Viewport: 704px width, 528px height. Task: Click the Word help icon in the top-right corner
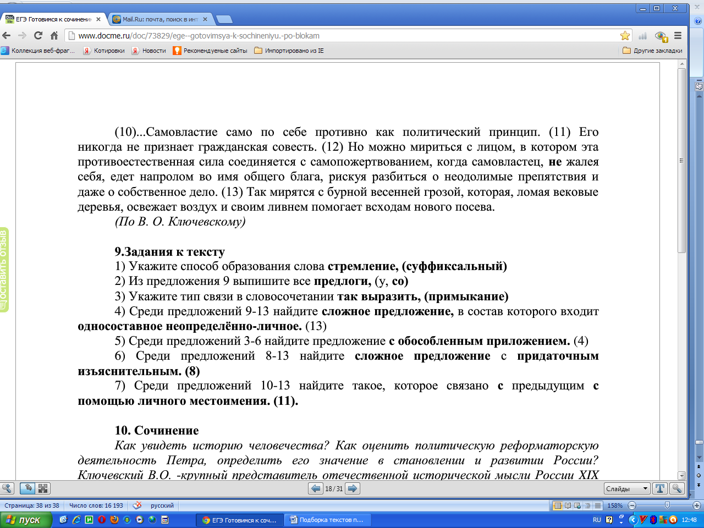point(698,21)
